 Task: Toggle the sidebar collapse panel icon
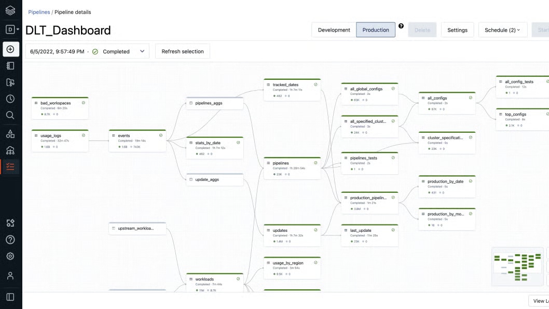(10, 297)
